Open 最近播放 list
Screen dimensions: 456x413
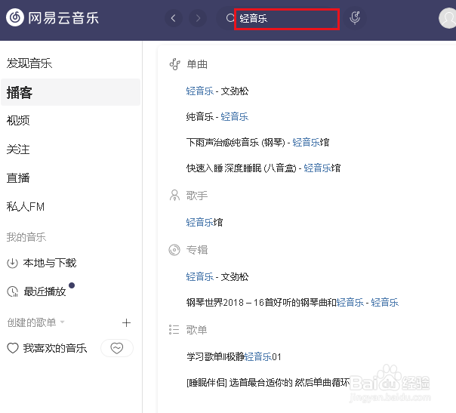pyautogui.click(x=45, y=291)
